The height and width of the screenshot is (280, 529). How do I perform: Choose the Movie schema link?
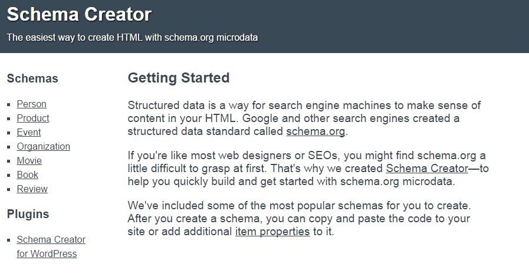(29, 161)
